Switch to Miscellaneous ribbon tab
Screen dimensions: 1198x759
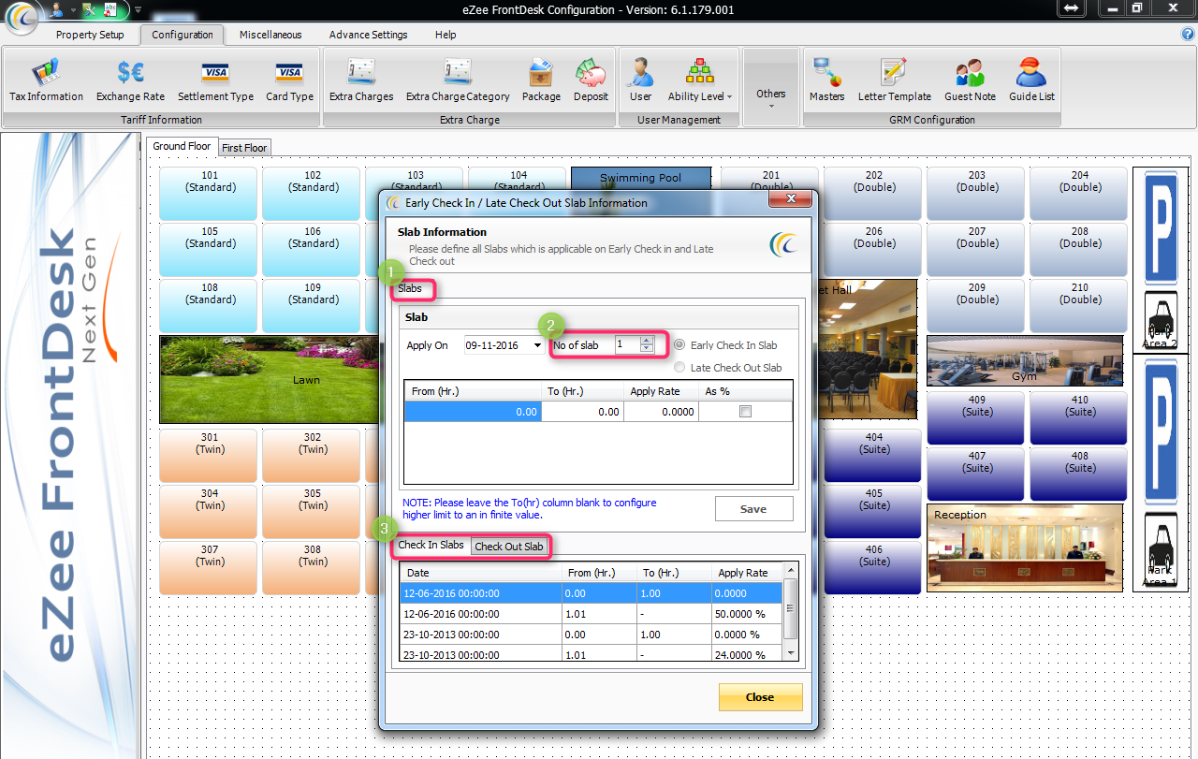point(270,35)
